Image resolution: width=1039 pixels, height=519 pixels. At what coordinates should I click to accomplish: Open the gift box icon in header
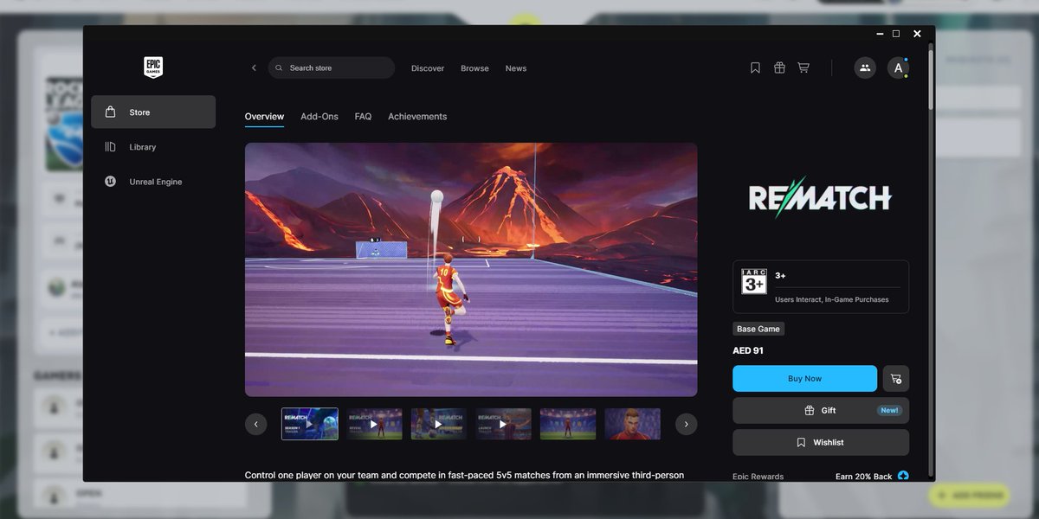[779, 67]
